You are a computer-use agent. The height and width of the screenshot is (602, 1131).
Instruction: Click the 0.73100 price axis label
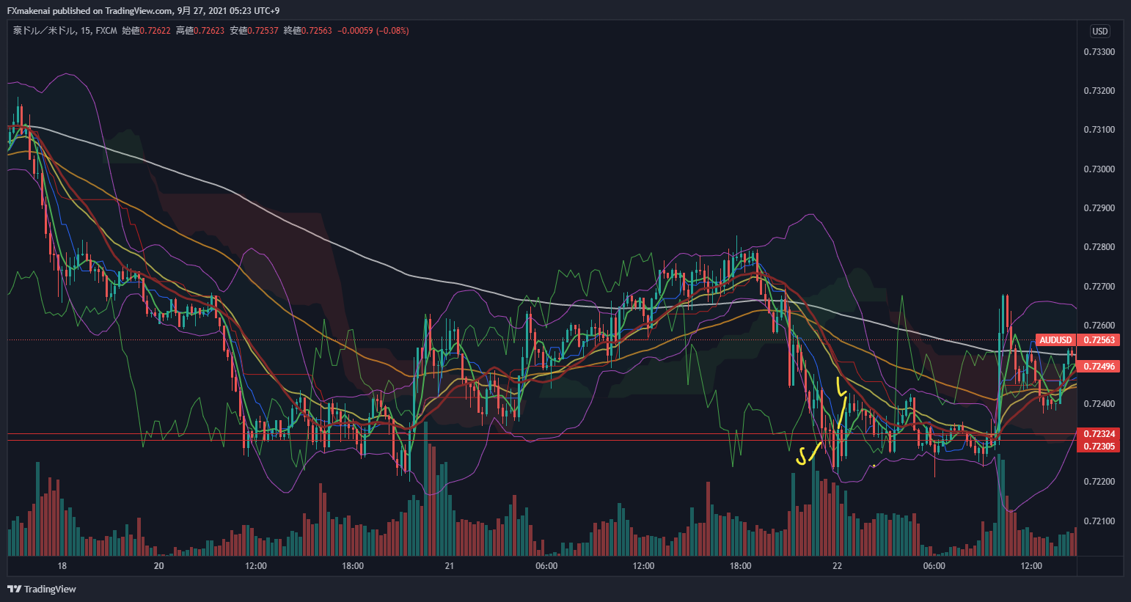click(x=1099, y=130)
